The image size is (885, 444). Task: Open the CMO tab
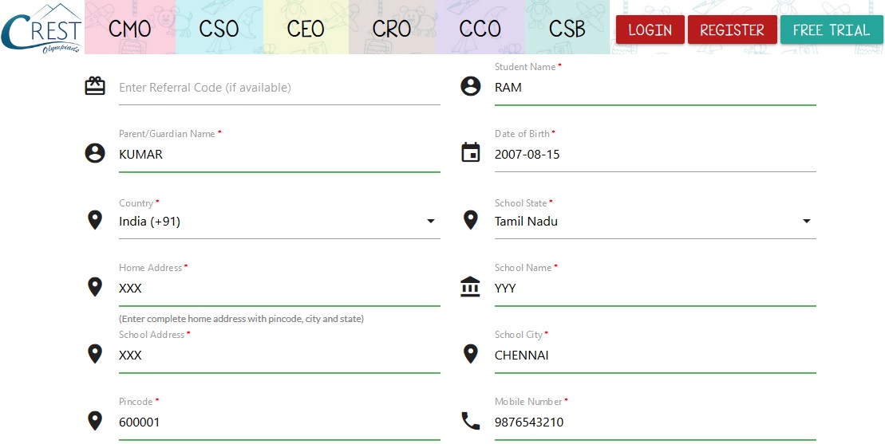pos(129,29)
